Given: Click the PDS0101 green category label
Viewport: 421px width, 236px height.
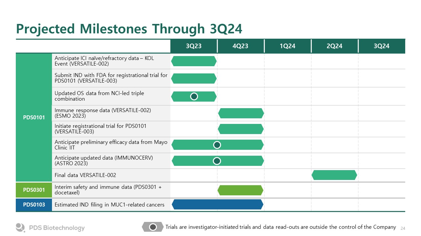Looking at the screenshot, I should click(x=34, y=117).
